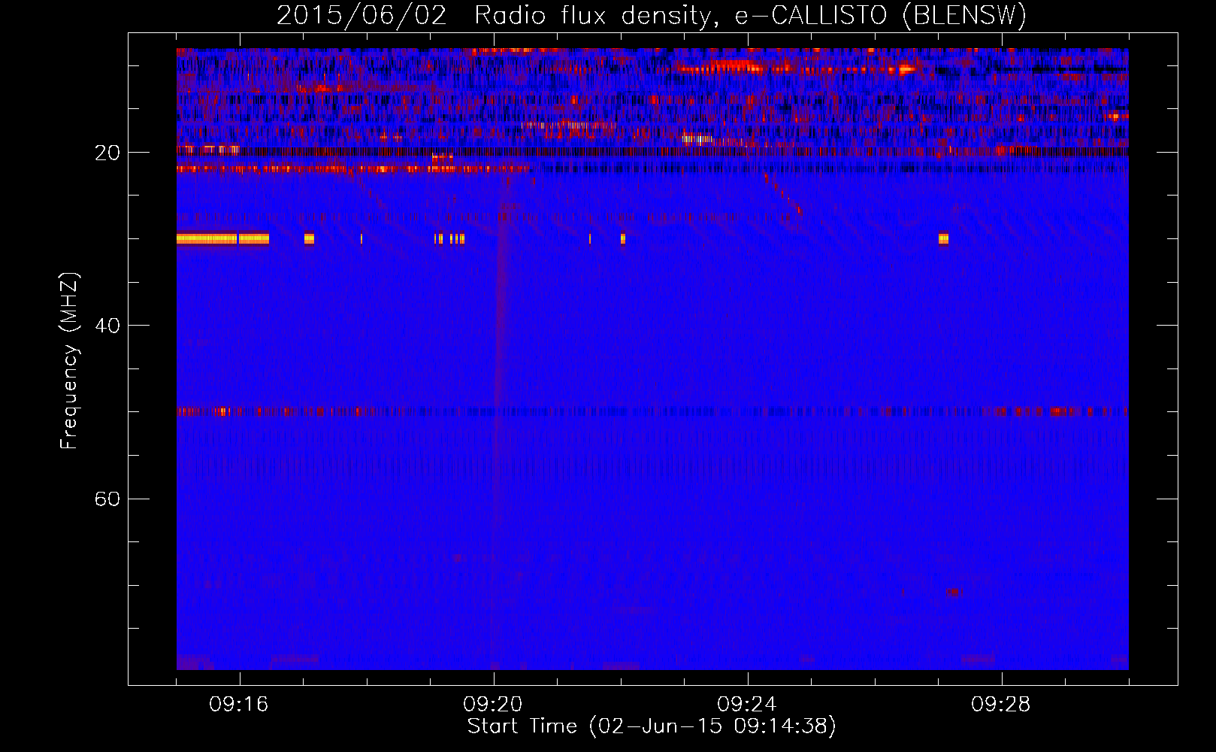Select the date "2015/06/02" in the title

361,15
